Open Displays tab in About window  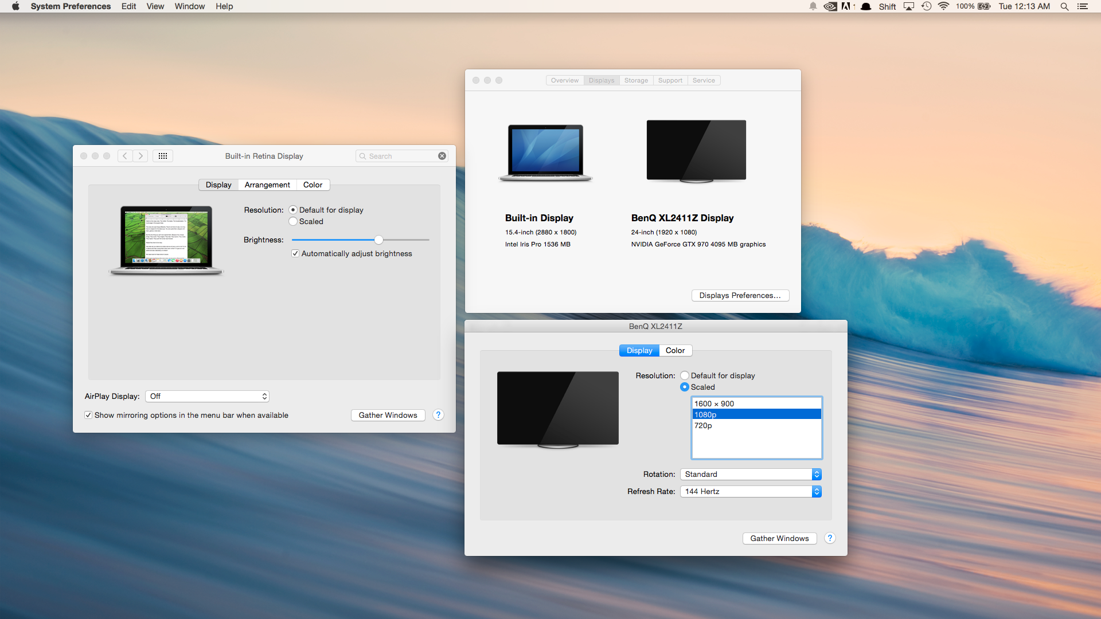(602, 80)
